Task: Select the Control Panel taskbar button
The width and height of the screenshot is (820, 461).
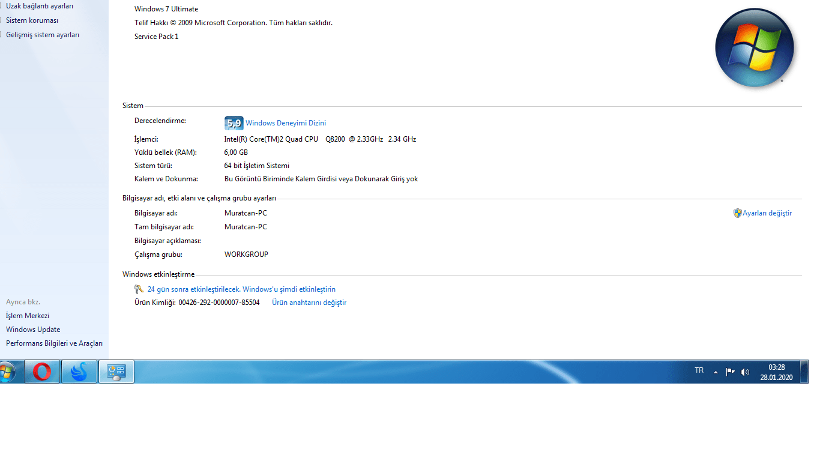Action: [116, 372]
